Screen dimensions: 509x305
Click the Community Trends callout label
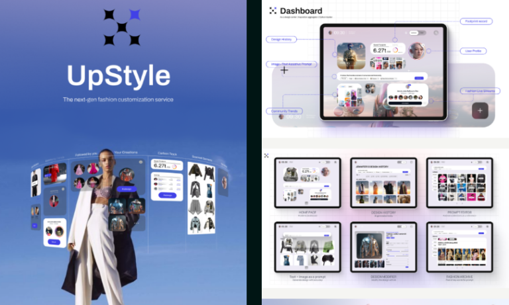coord(284,110)
